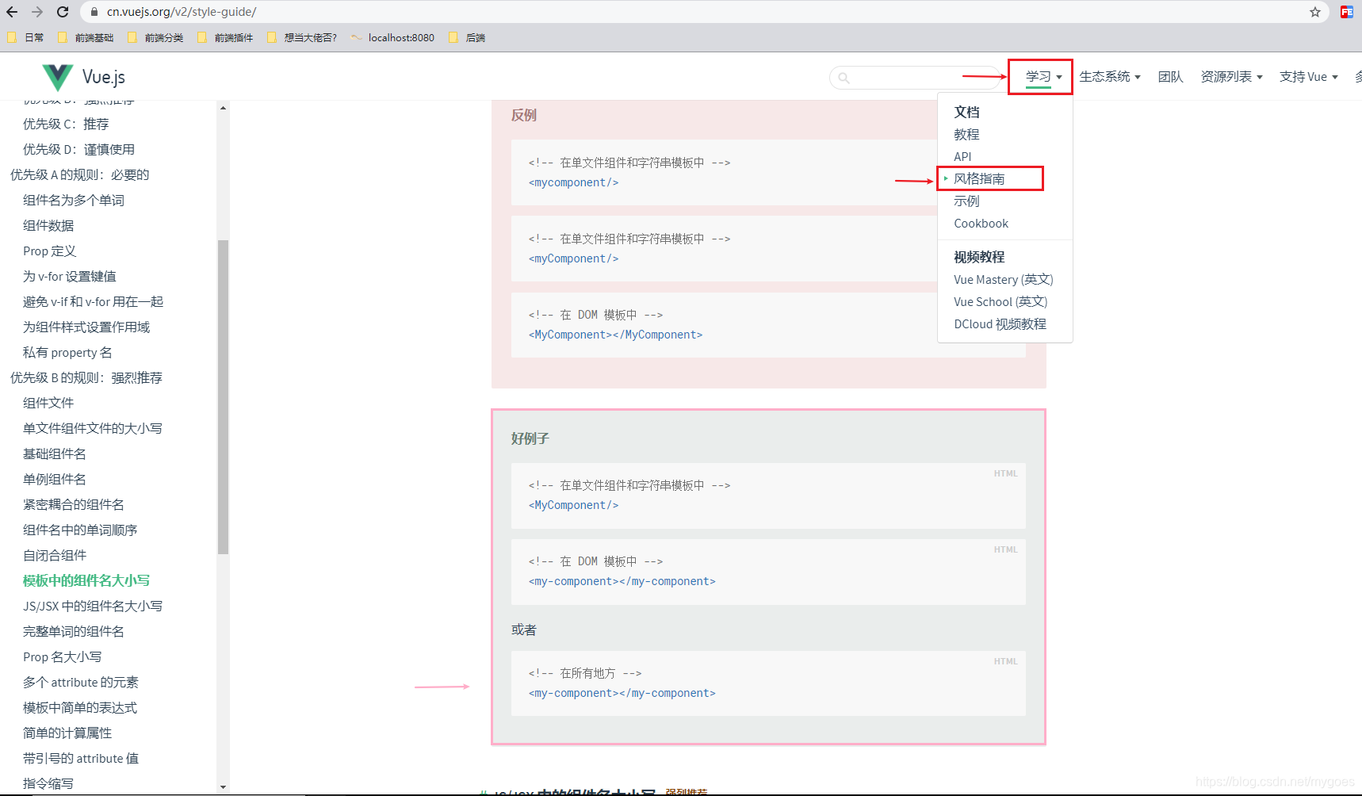This screenshot has height=796, width=1362.
Task: Open the Cookbook link
Action: pos(981,223)
